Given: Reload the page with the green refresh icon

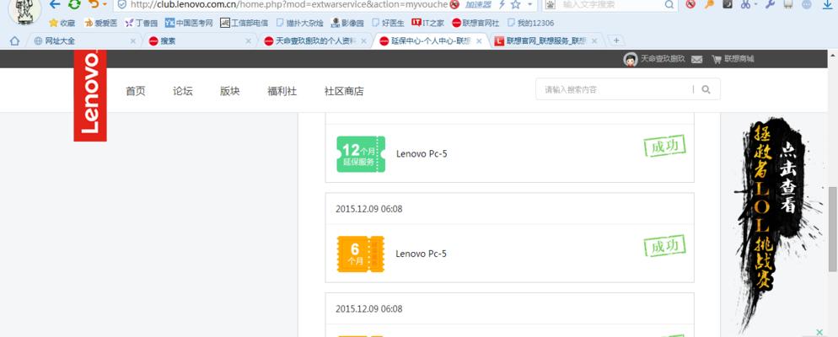Looking at the screenshot, I should pos(74,4).
